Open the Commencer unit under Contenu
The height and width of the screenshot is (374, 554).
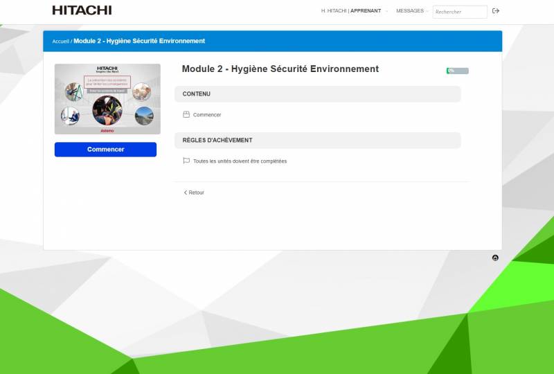(x=207, y=115)
